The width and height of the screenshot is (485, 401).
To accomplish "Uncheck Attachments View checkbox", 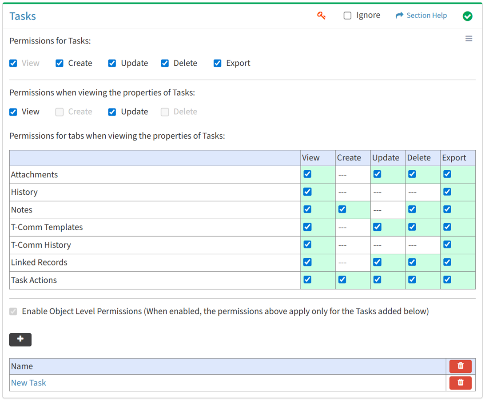I will [307, 174].
